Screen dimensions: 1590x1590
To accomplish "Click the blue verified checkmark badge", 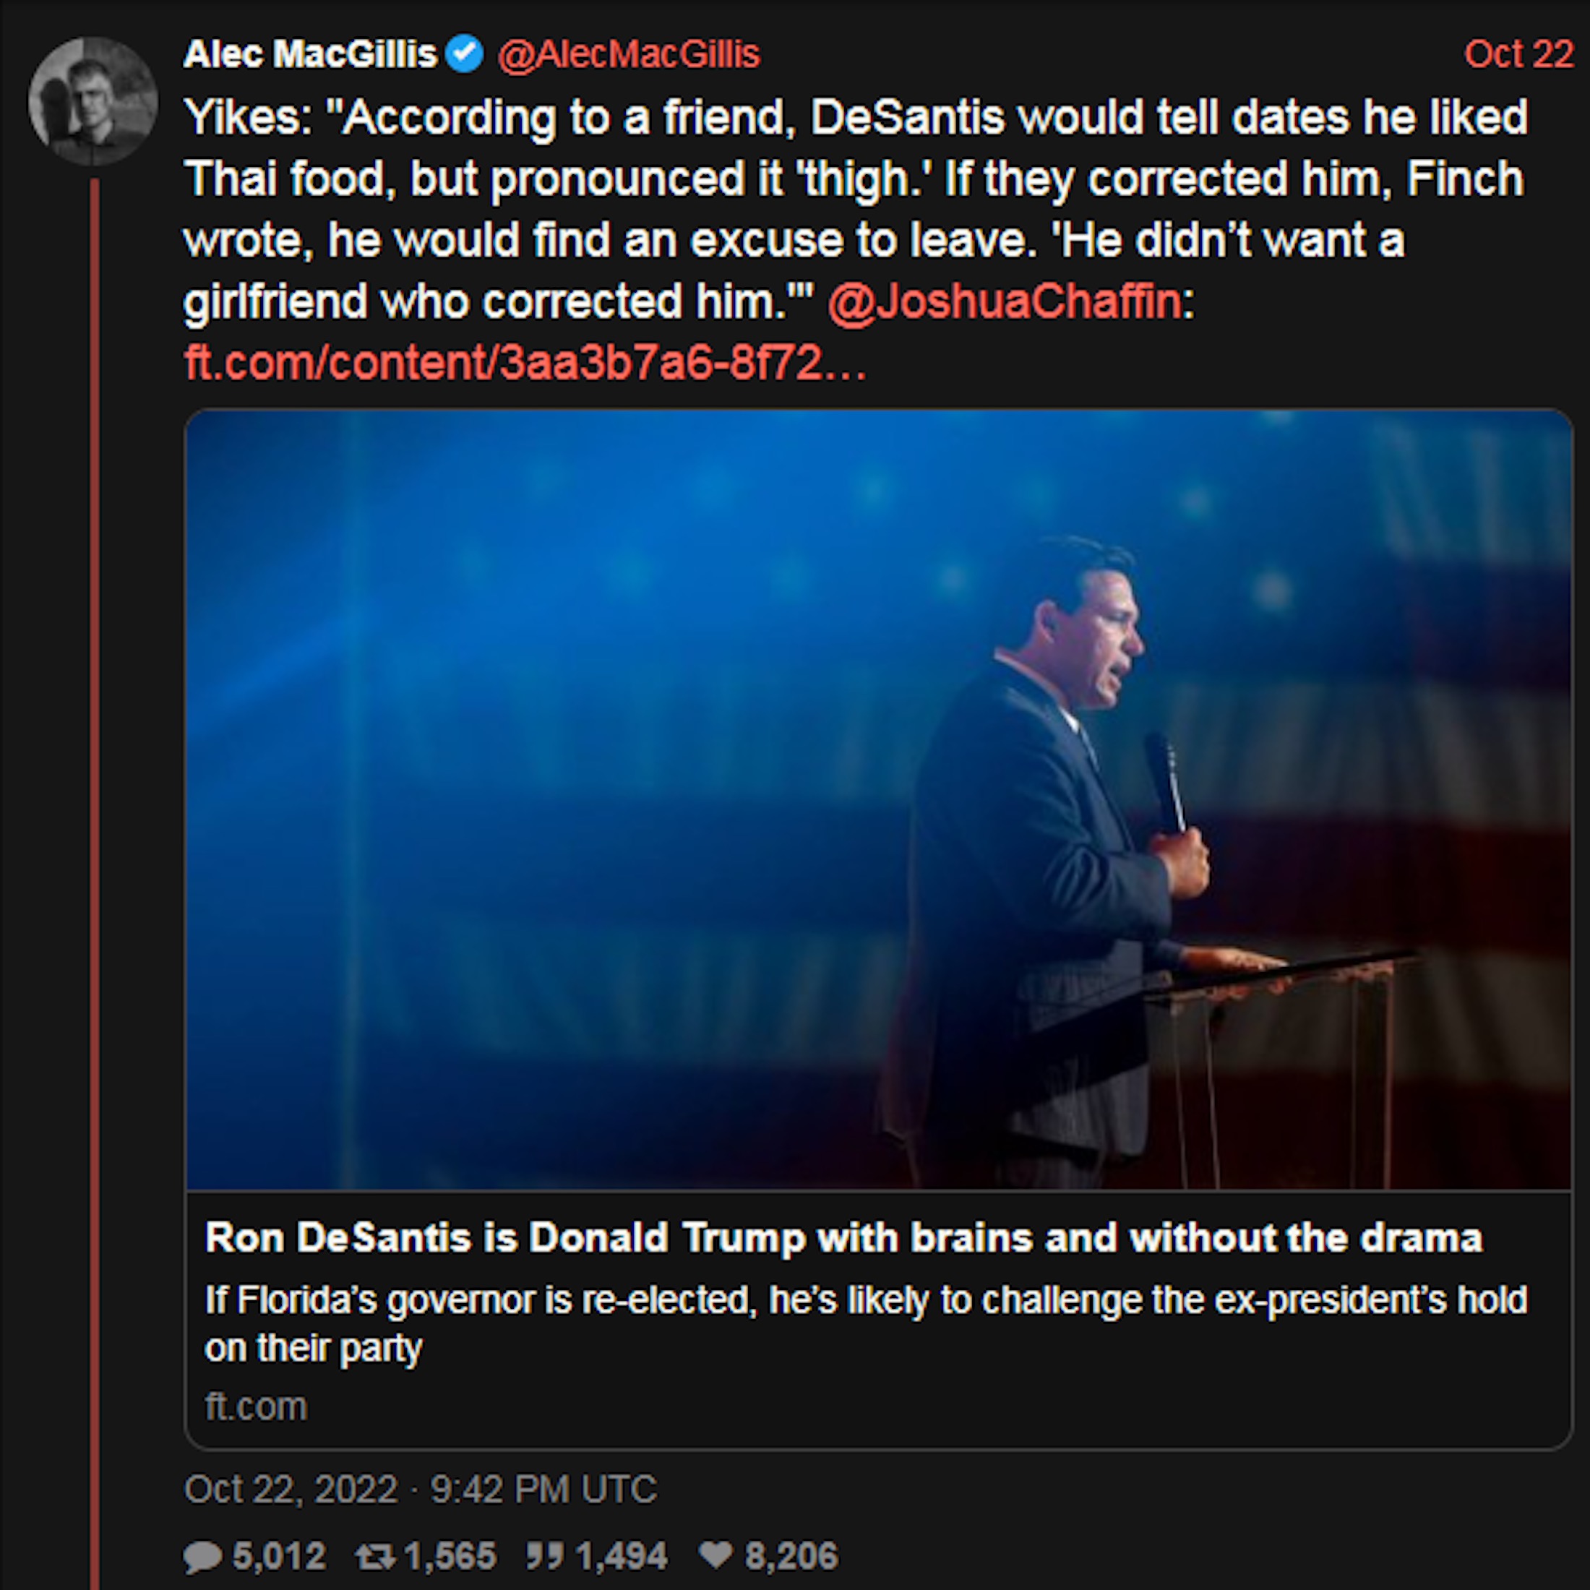I will (465, 54).
